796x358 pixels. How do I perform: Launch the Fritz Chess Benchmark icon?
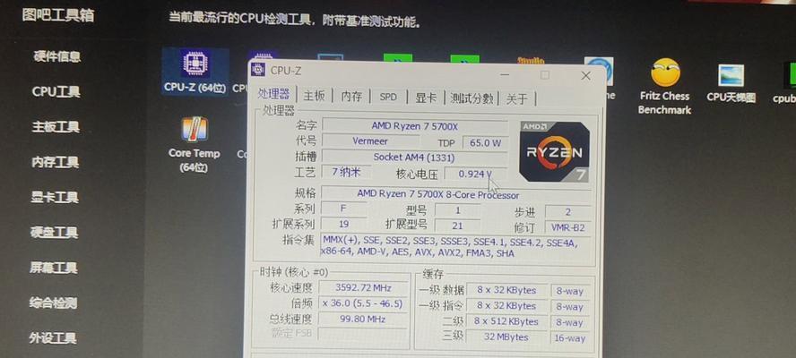tap(664, 86)
